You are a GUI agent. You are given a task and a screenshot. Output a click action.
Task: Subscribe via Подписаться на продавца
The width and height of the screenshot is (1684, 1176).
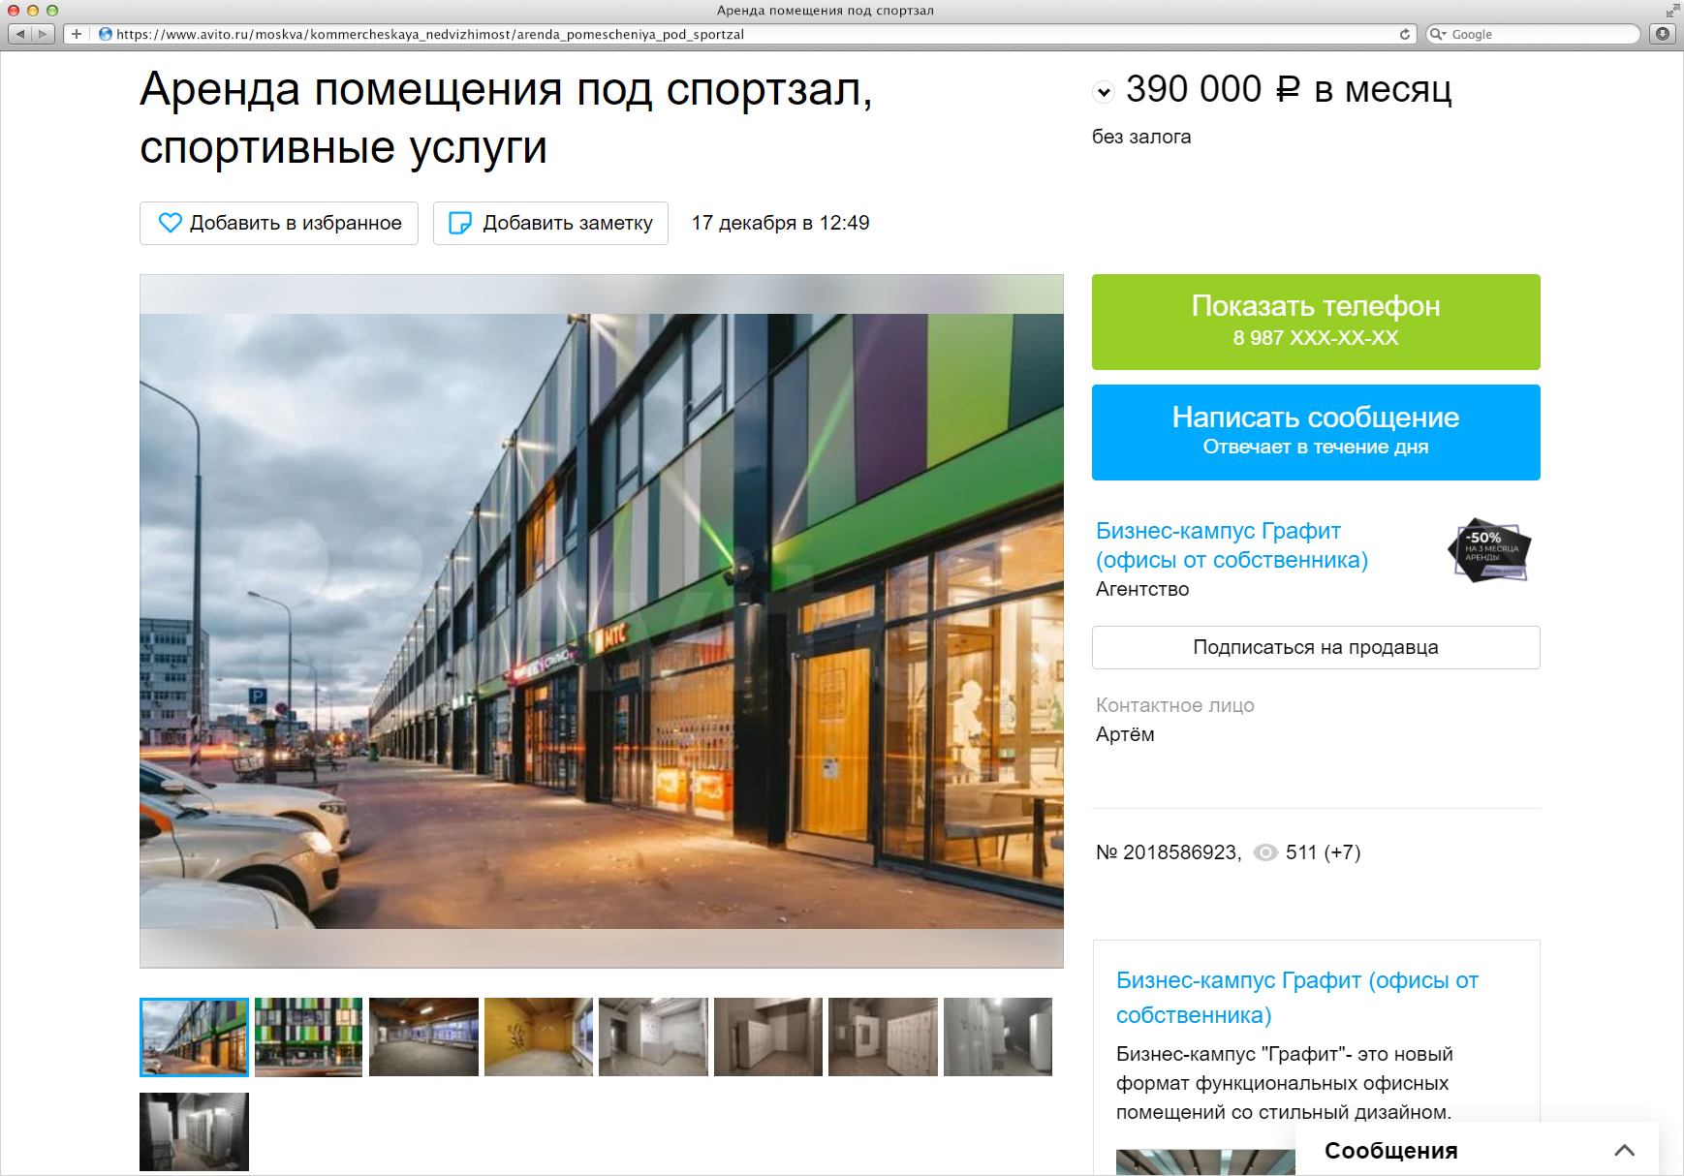1315,647
